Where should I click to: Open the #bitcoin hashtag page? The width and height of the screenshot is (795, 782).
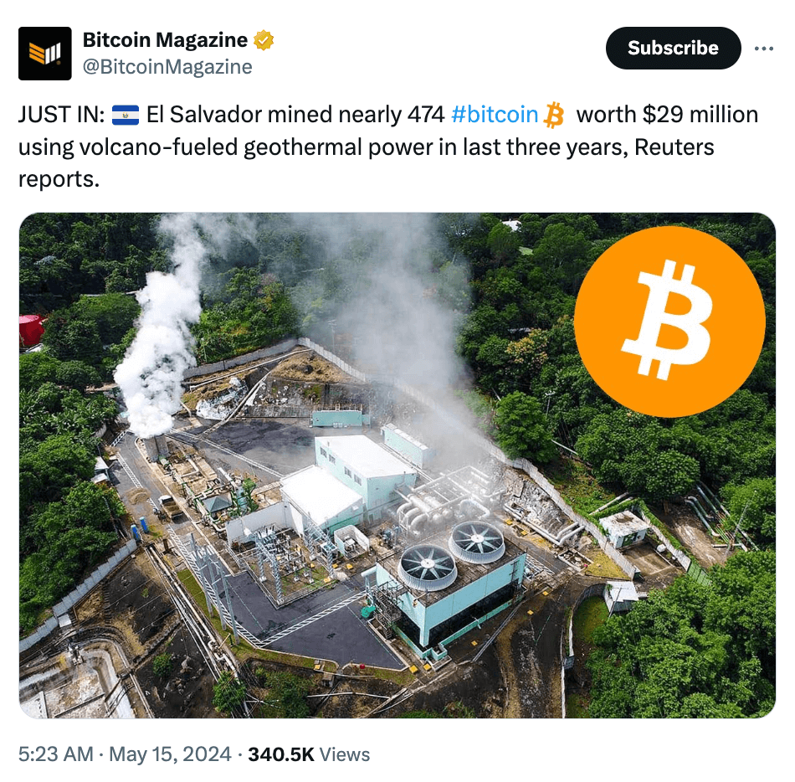click(498, 114)
